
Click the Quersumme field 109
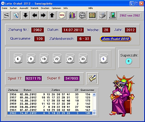[x=39, y=39]
